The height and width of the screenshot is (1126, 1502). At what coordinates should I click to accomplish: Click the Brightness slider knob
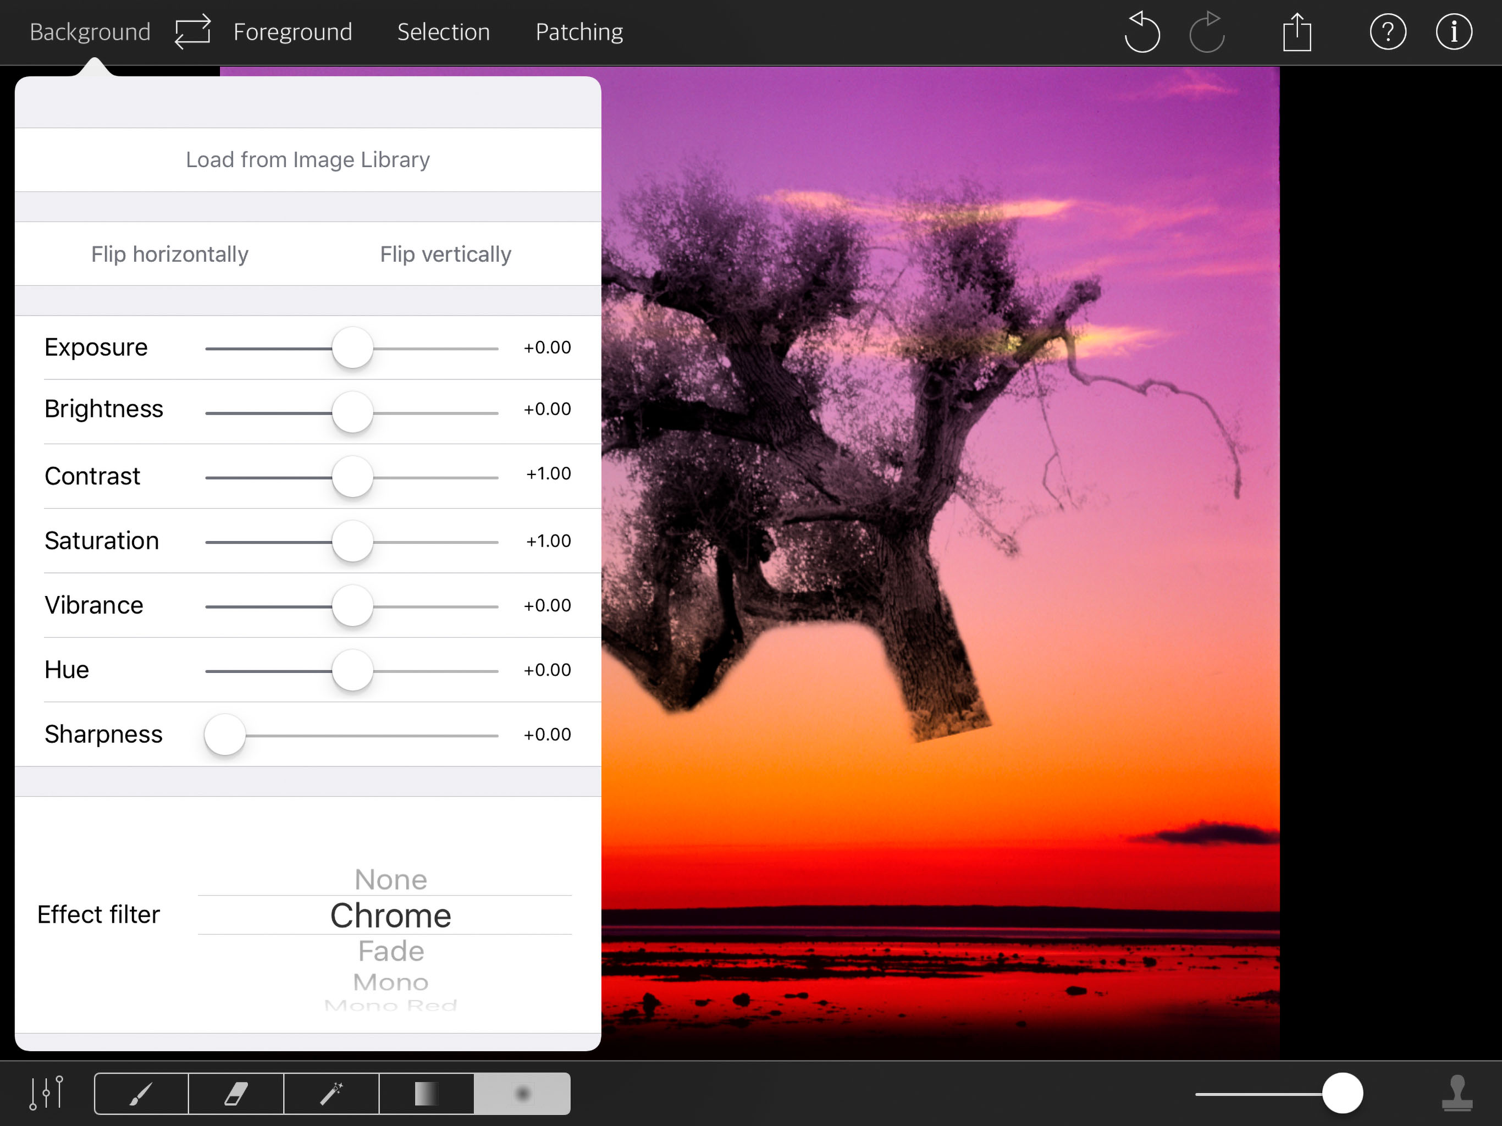(352, 412)
